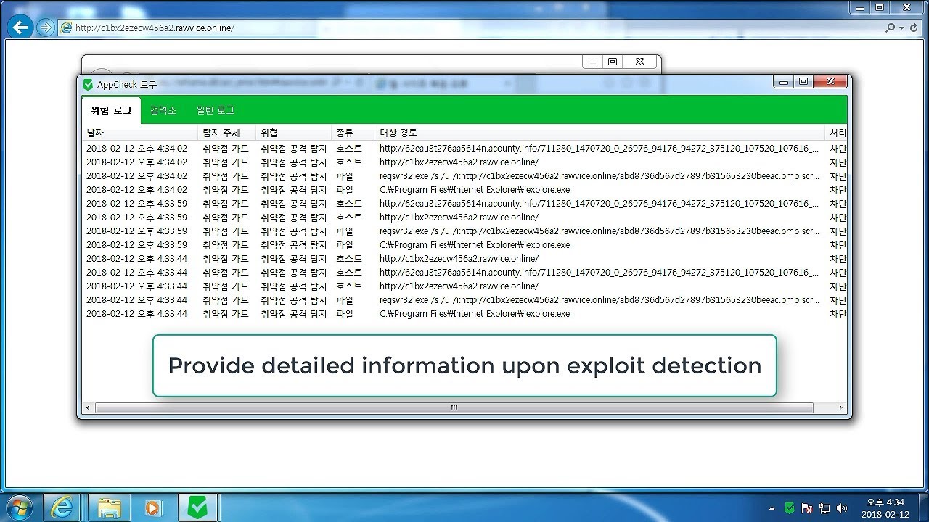Click the AppCheck green shield logo in title bar
Viewport: 929px width, 522px height.
click(x=89, y=85)
